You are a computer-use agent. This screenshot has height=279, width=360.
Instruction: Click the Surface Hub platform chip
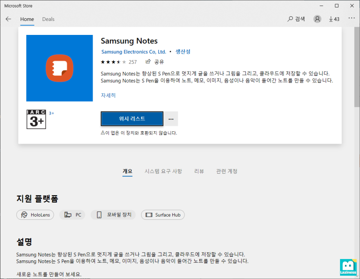click(x=163, y=215)
